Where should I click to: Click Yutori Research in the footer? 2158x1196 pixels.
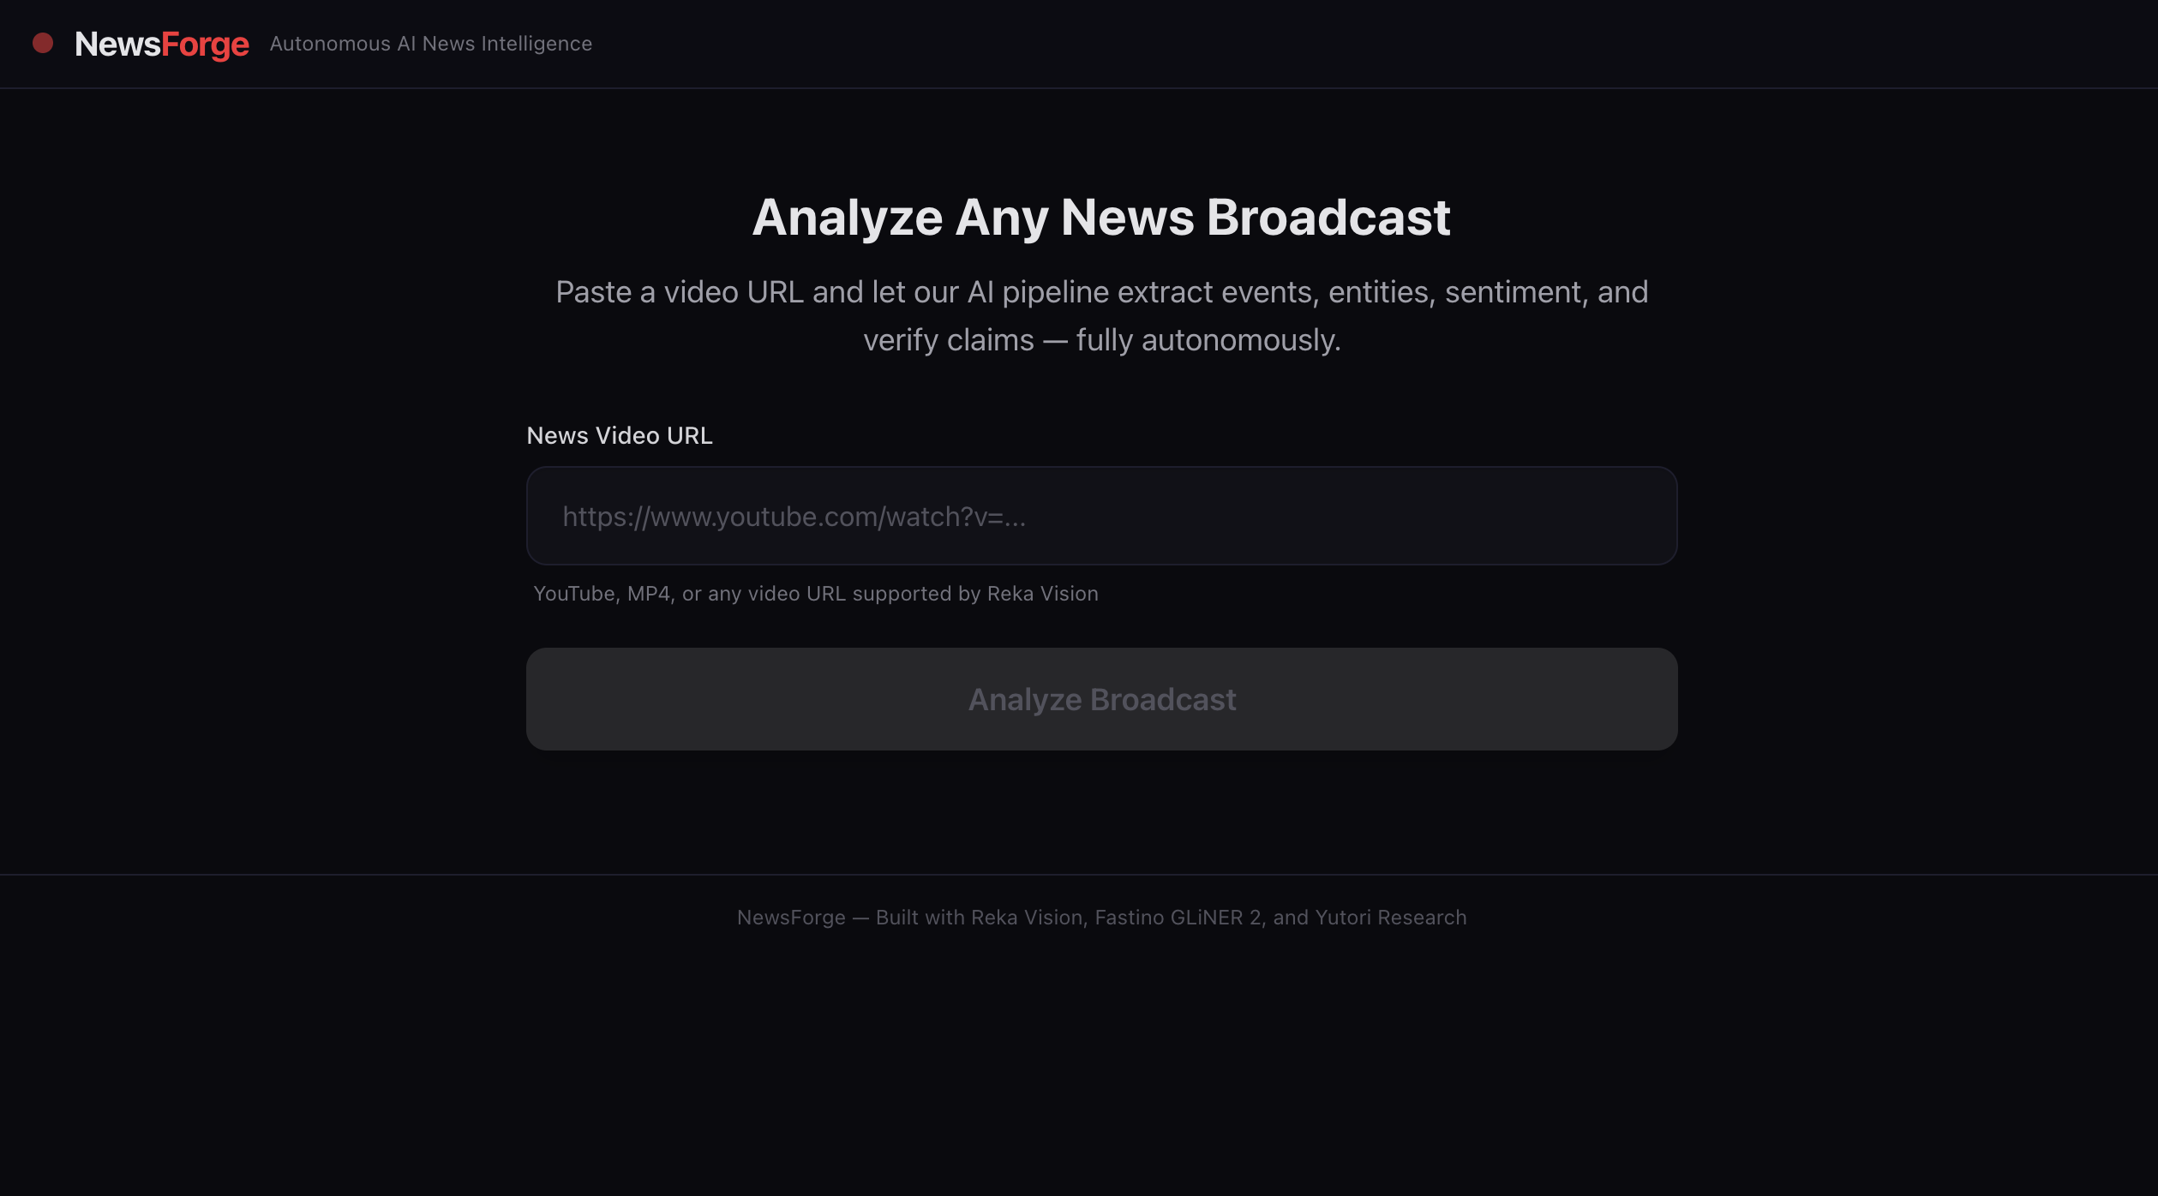pos(1390,918)
